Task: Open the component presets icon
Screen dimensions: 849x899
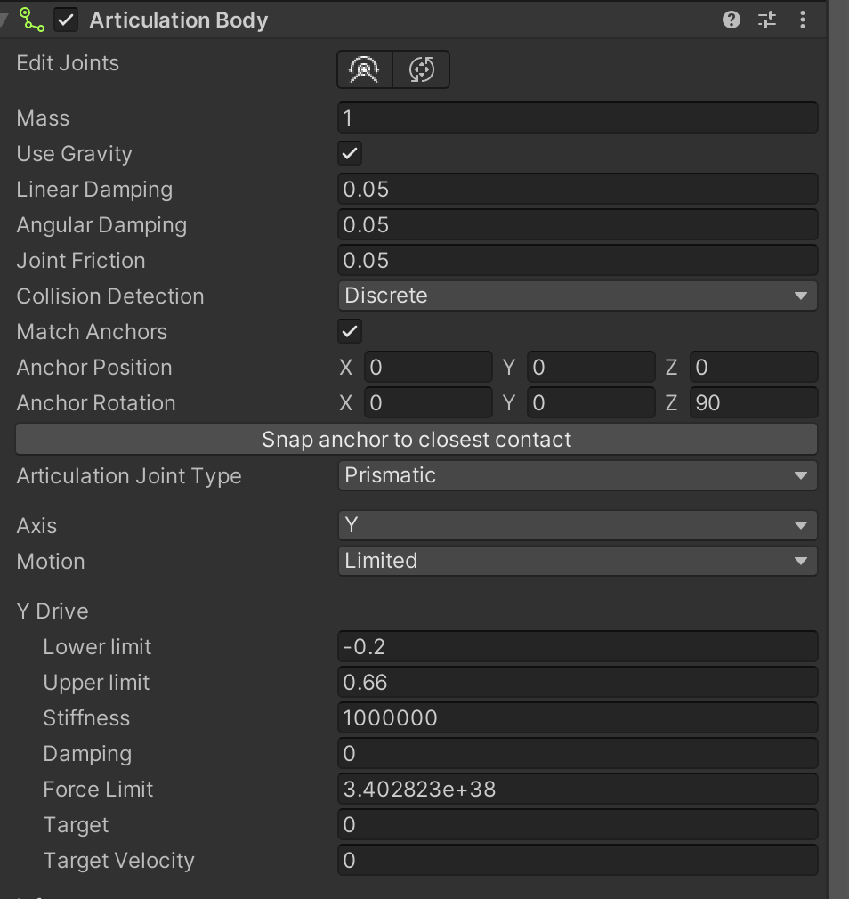Action: [767, 20]
